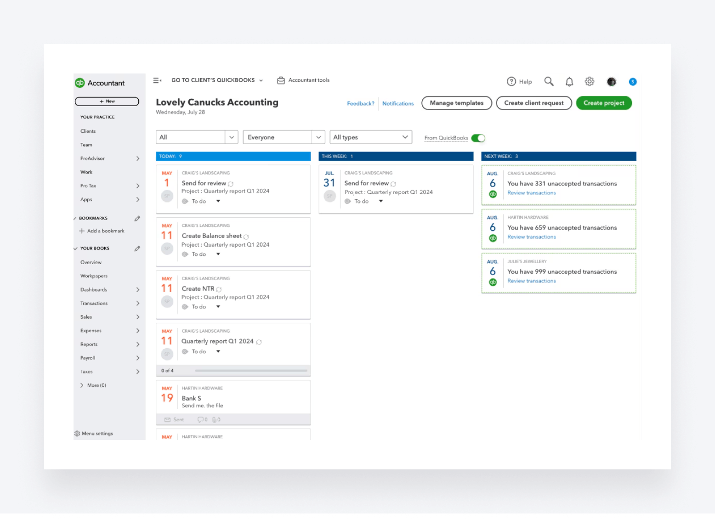This screenshot has height=519, width=715.
Task: Edit Your Books with pencil icon
Action: [137, 248]
